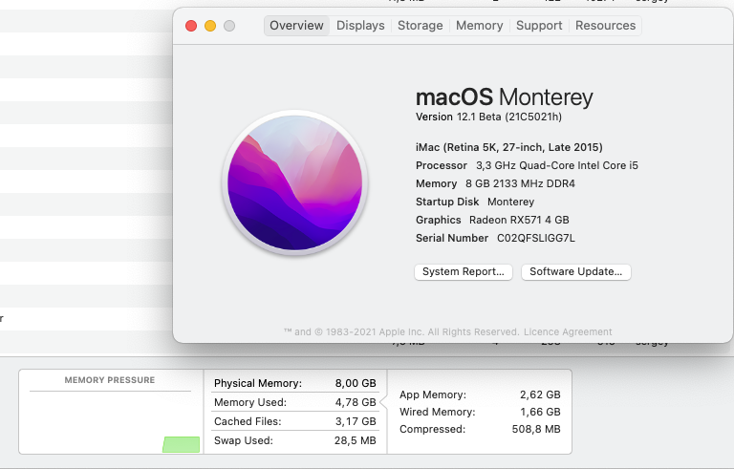Open the Displays tab
The image size is (734, 469).
pos(360,25)
